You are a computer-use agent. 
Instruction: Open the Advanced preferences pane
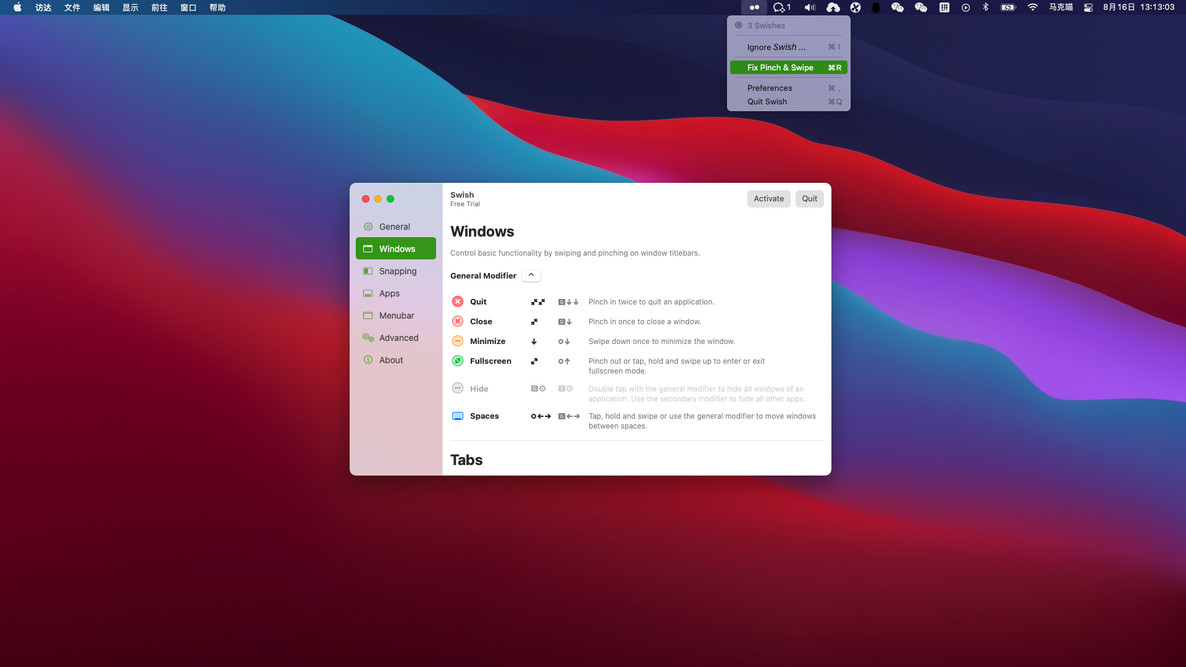(398, 338)
